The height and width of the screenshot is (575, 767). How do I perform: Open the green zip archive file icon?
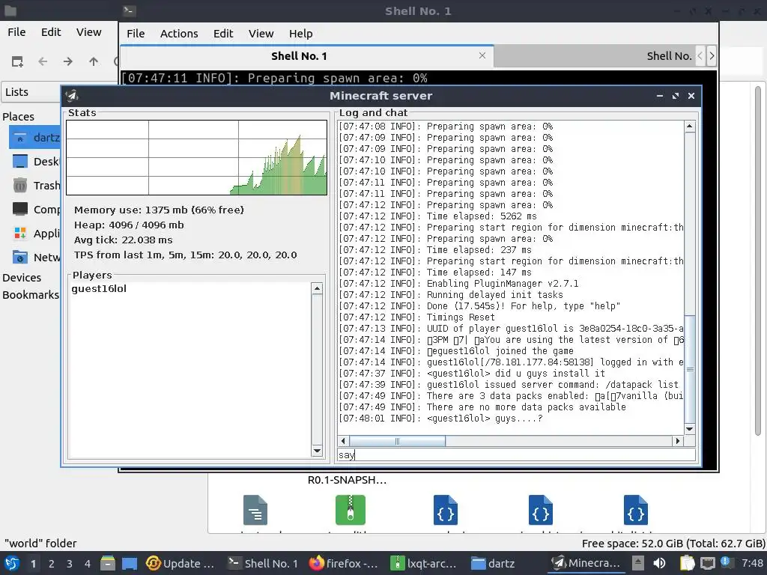[351, 509]
